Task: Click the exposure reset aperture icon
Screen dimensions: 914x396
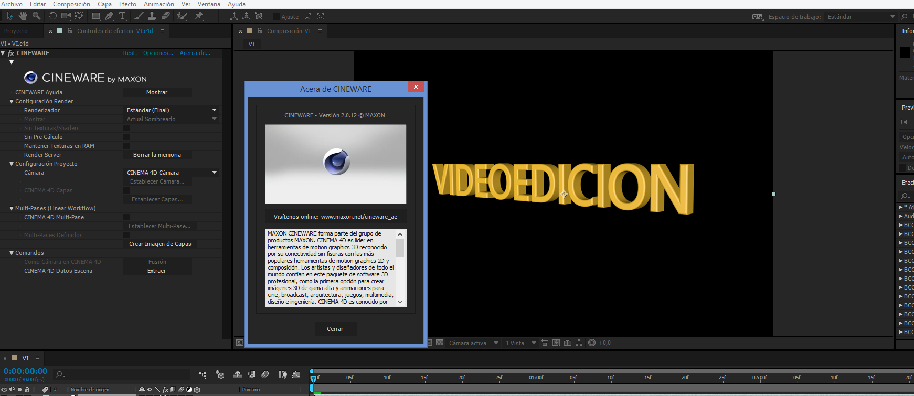Action: (x=592, y=343)
